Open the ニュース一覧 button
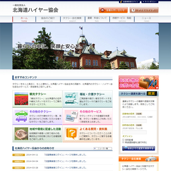Viewport: 171px width, 171px height. (103, 148)
